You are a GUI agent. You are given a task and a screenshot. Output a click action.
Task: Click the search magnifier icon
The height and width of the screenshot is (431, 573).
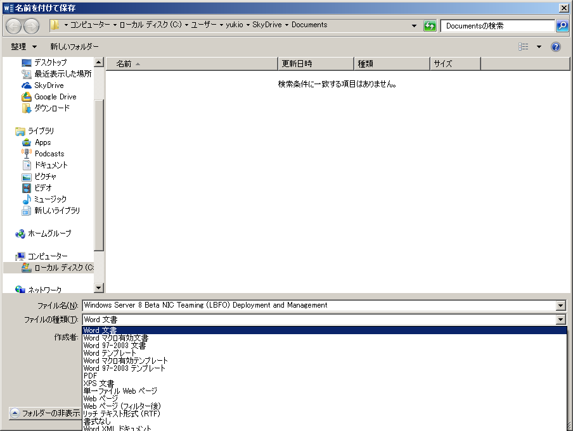(x=562, y=26)
